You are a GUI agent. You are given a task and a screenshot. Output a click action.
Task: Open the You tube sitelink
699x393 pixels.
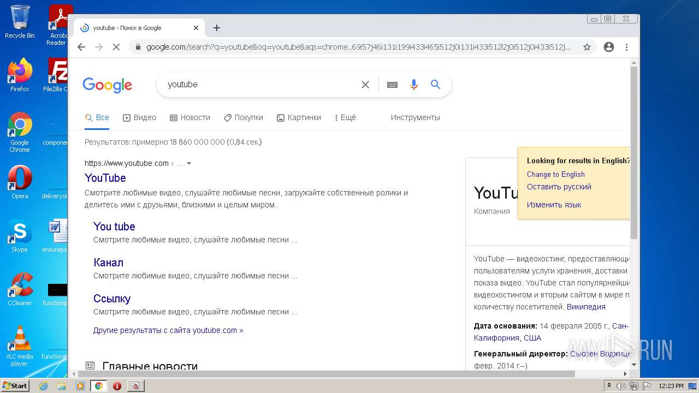pos(114,227)
